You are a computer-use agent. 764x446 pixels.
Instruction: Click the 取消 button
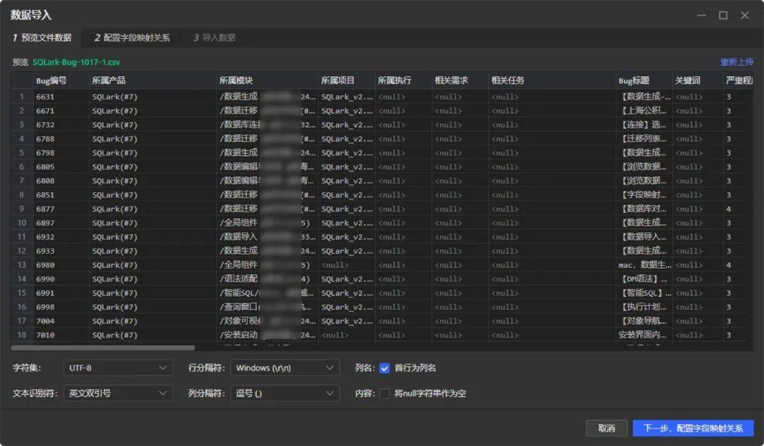coord(606,428)
